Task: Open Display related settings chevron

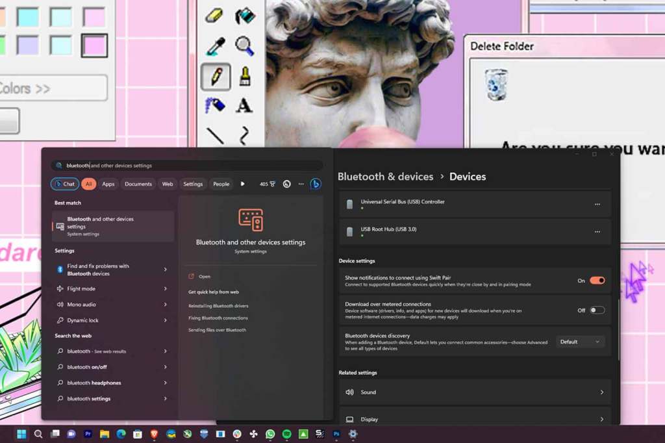Action: coord(602,419)
